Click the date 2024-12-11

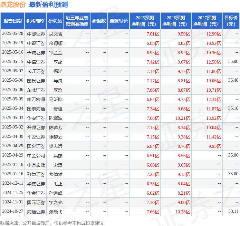(x=13, y=183)
